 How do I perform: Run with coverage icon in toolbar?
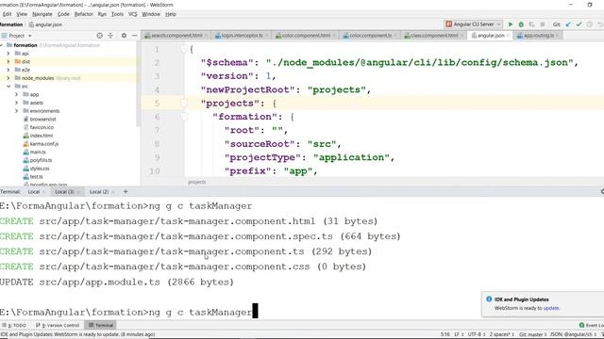coord(531,24)
